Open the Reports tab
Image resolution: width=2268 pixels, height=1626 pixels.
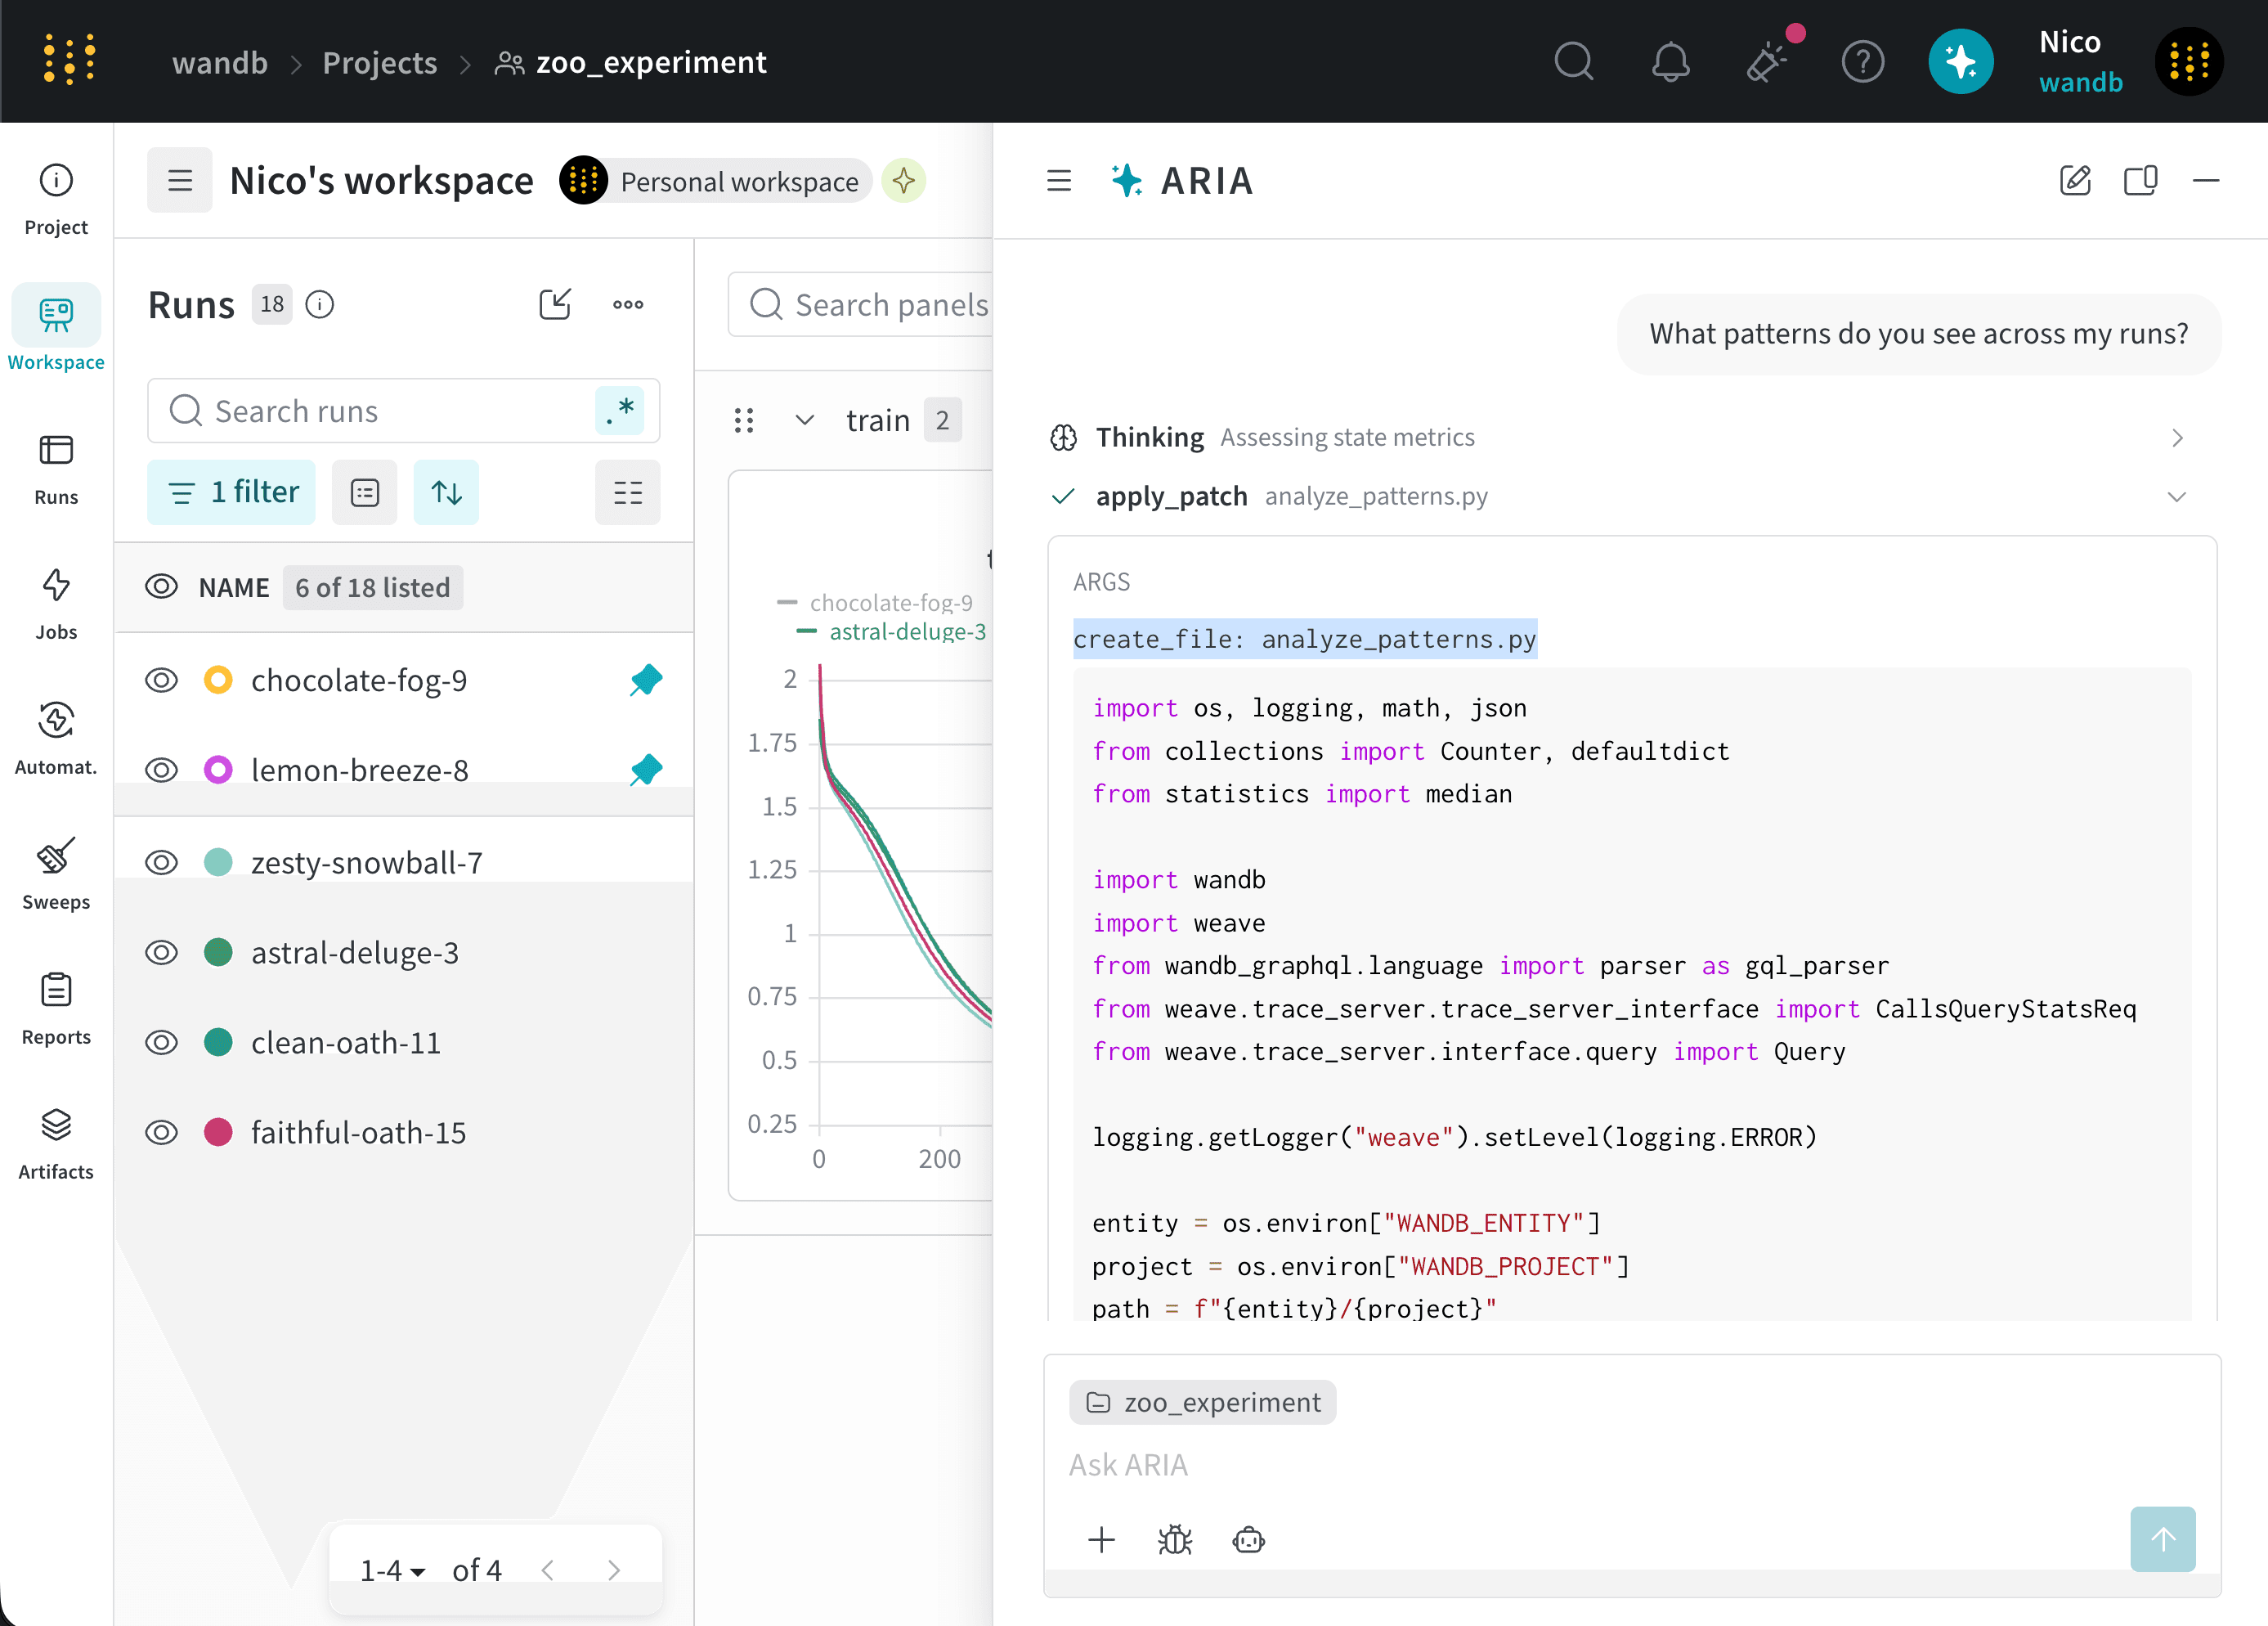[56, 1008]
